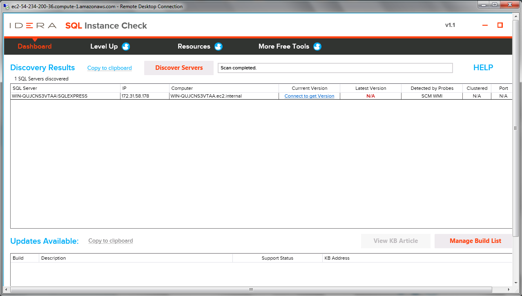Switch to the Resources tab
Viewport: 522px width, 296px height.
pos(194,47)
